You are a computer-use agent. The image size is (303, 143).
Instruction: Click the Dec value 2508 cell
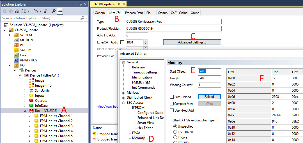(x=281, y=97)
